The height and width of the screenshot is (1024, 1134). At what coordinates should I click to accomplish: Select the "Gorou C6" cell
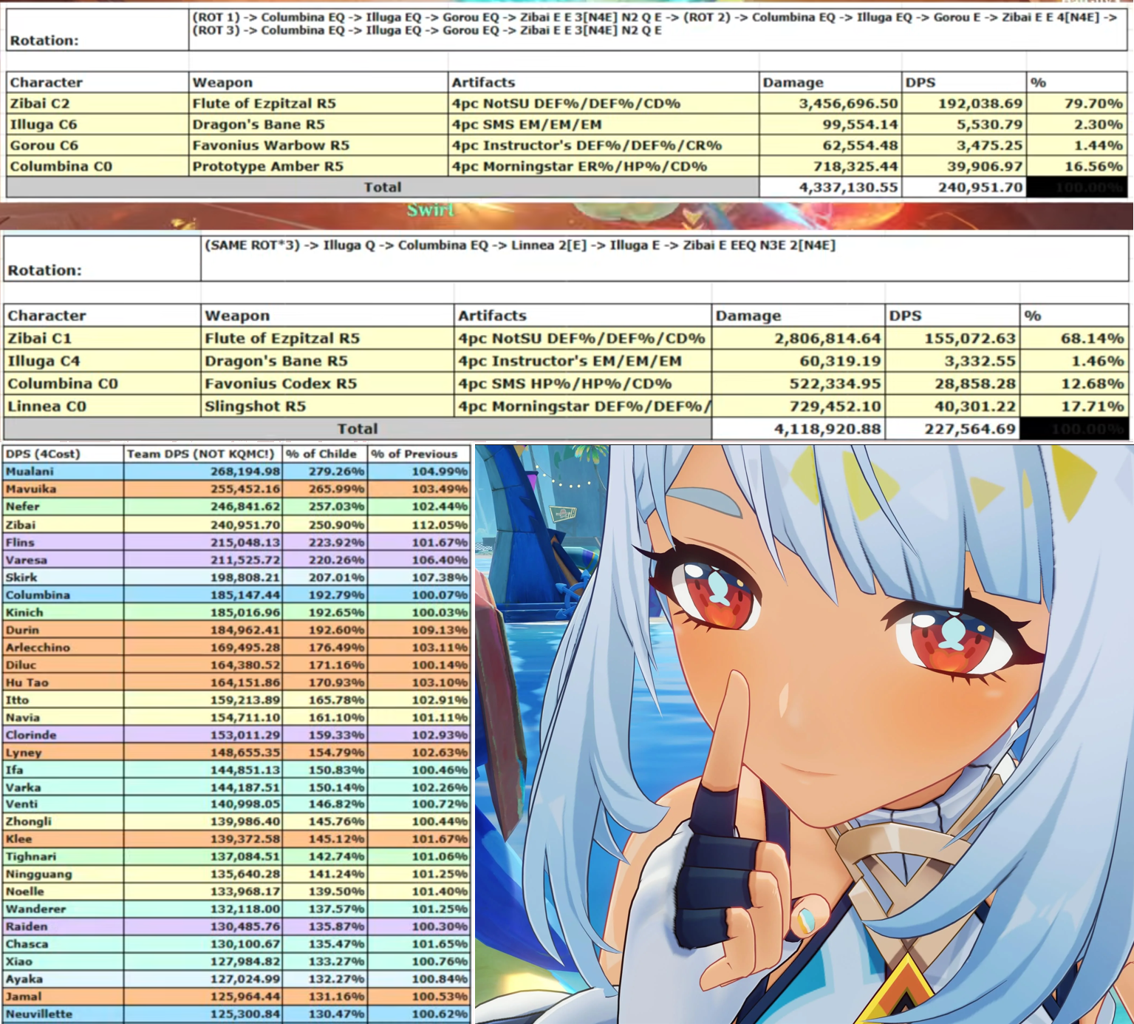click(98, 145)
